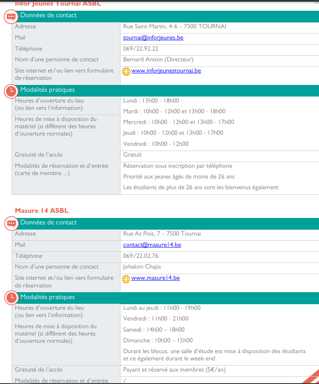Click the globe icon beside www.masure14.be

point(126,279)
